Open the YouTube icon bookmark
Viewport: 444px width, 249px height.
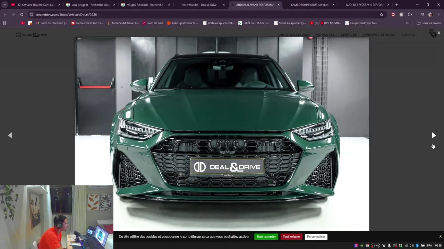pos(23,23)
